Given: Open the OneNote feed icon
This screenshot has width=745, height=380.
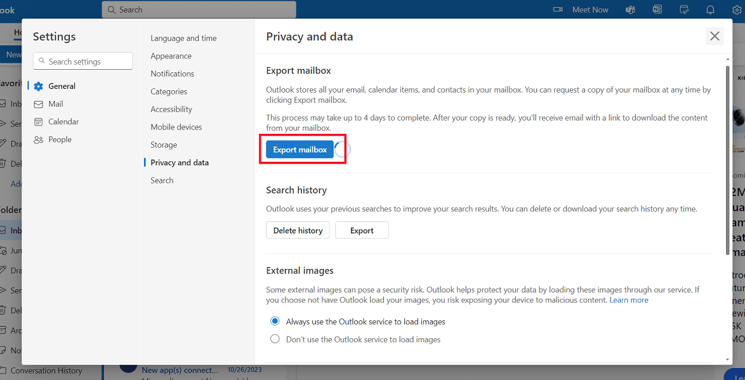Looking at the screenshot, I should [657, 10].
